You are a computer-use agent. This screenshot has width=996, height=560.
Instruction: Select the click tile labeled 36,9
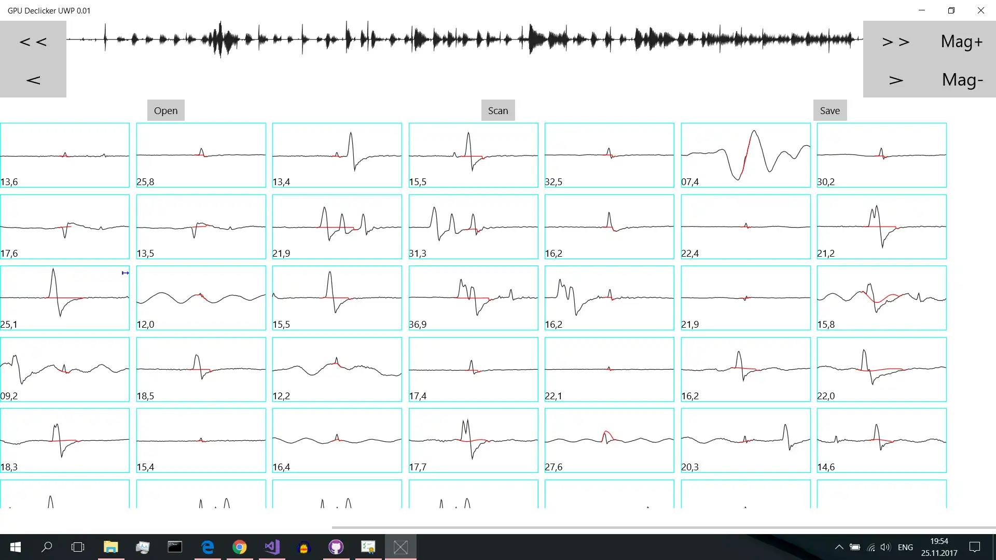tap(473, 298)
